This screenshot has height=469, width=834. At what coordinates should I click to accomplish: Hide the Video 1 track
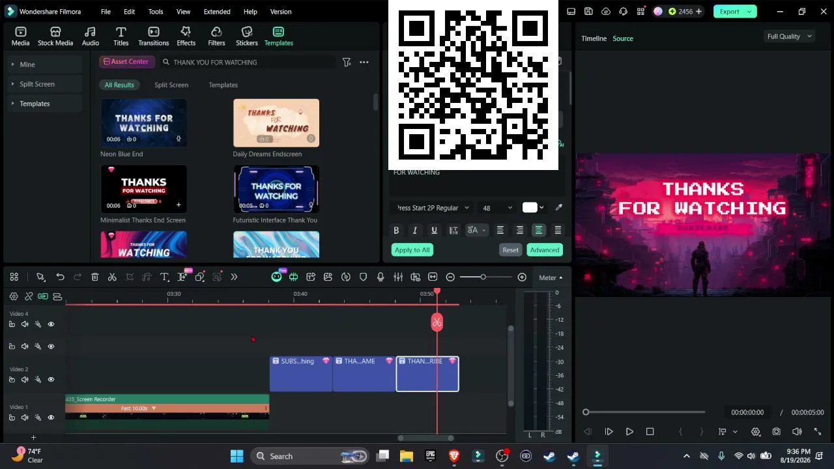pos(51,418)
